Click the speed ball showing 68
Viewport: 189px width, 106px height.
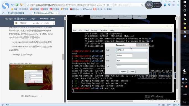(x=149, y=5)
